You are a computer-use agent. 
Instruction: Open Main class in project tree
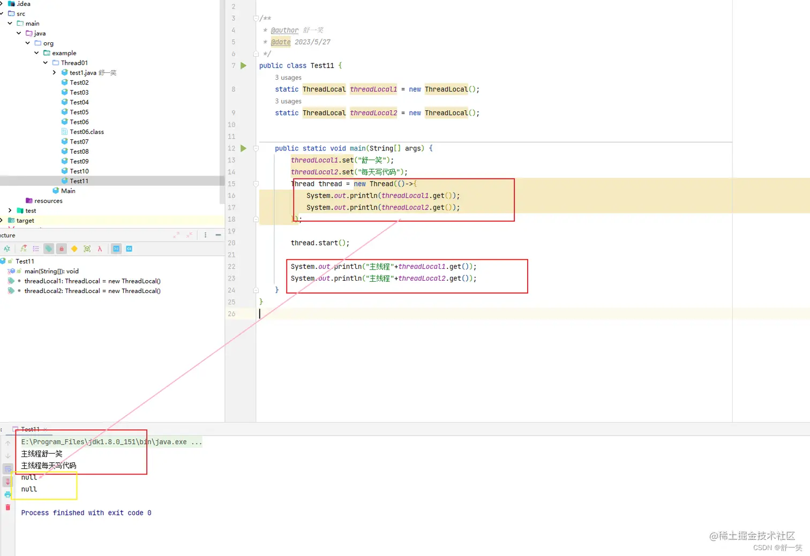(x=68, y=191)
